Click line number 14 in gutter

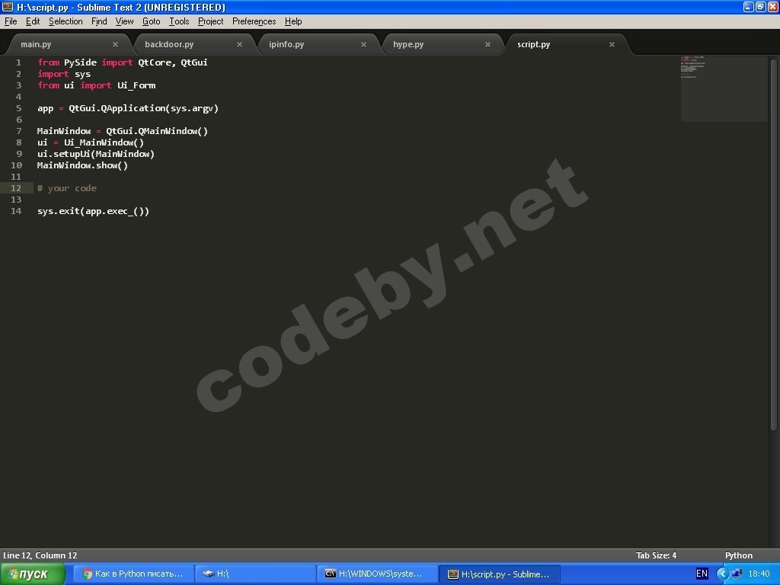coord(16,212)
